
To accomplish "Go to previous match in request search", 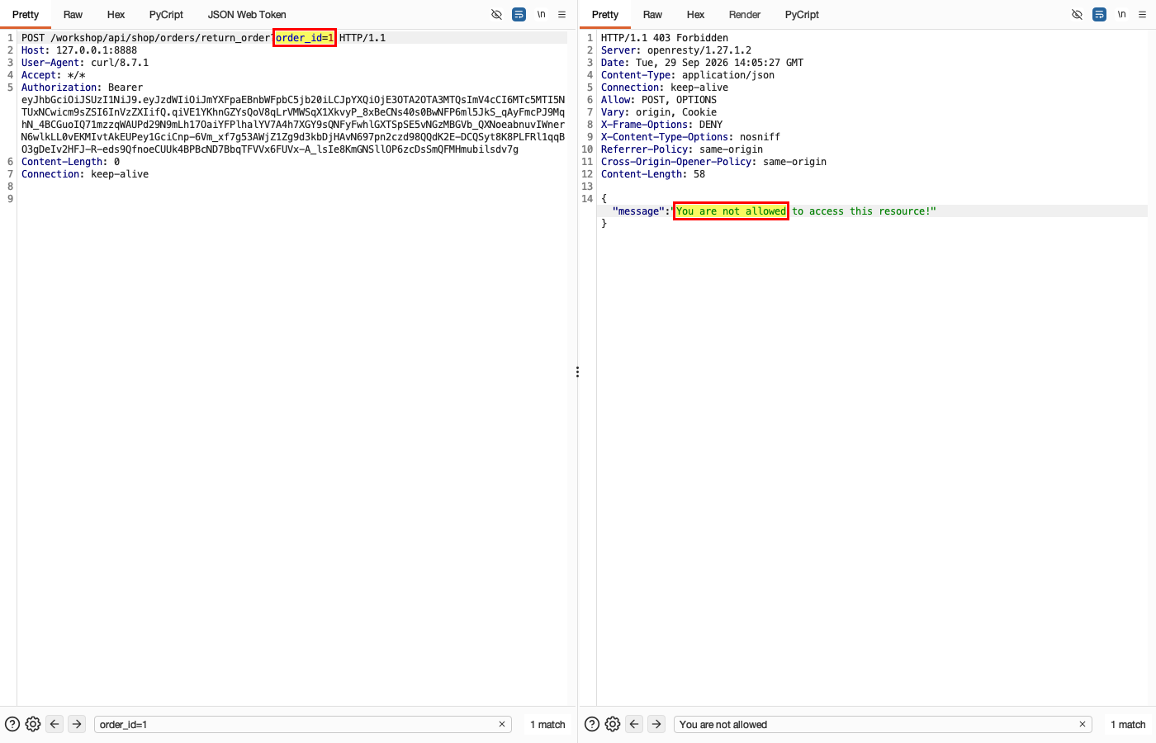I will pos(54,724).
